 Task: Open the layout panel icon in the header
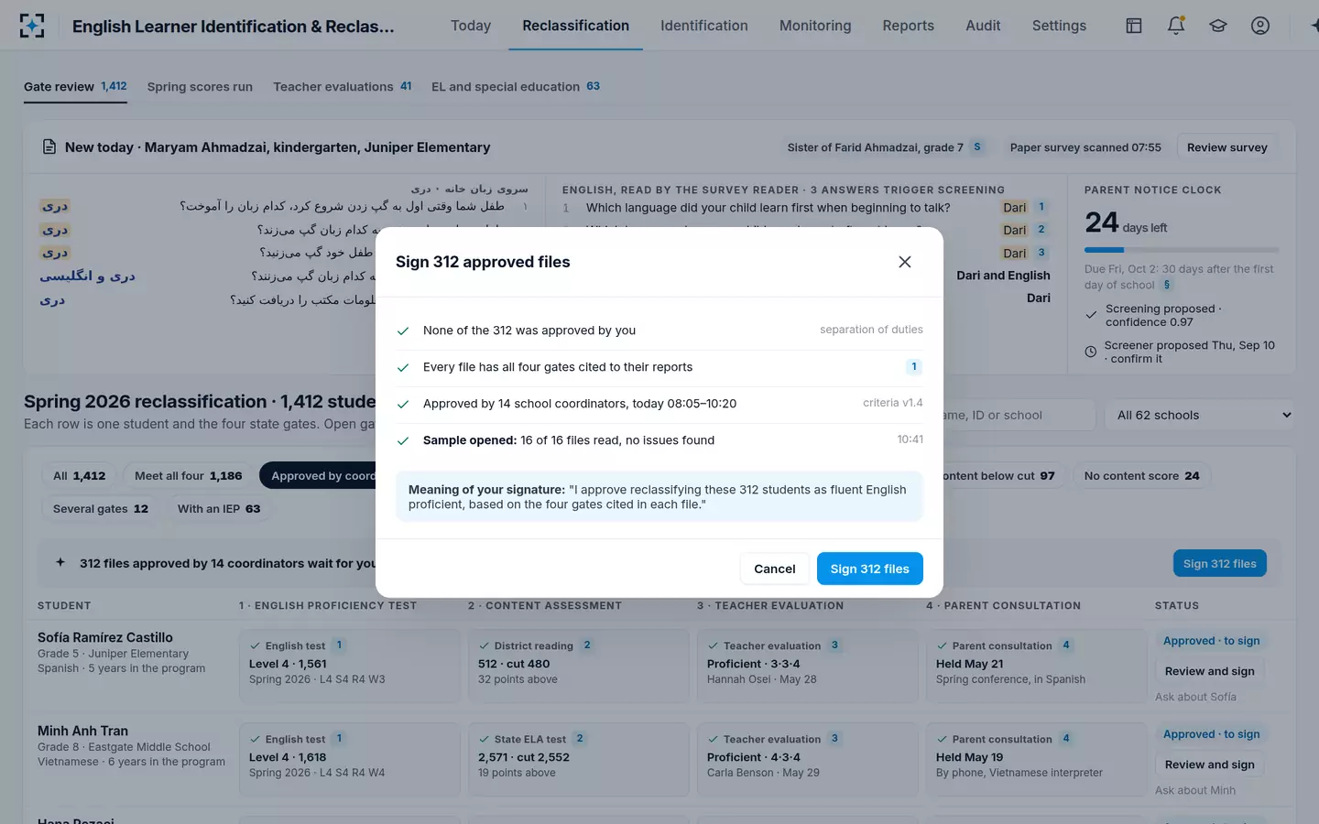tap(1134, 26)
